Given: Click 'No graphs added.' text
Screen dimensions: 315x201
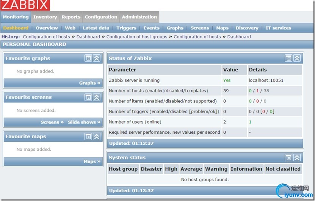Looking at the screenshot, I should [x=35, y=71].
